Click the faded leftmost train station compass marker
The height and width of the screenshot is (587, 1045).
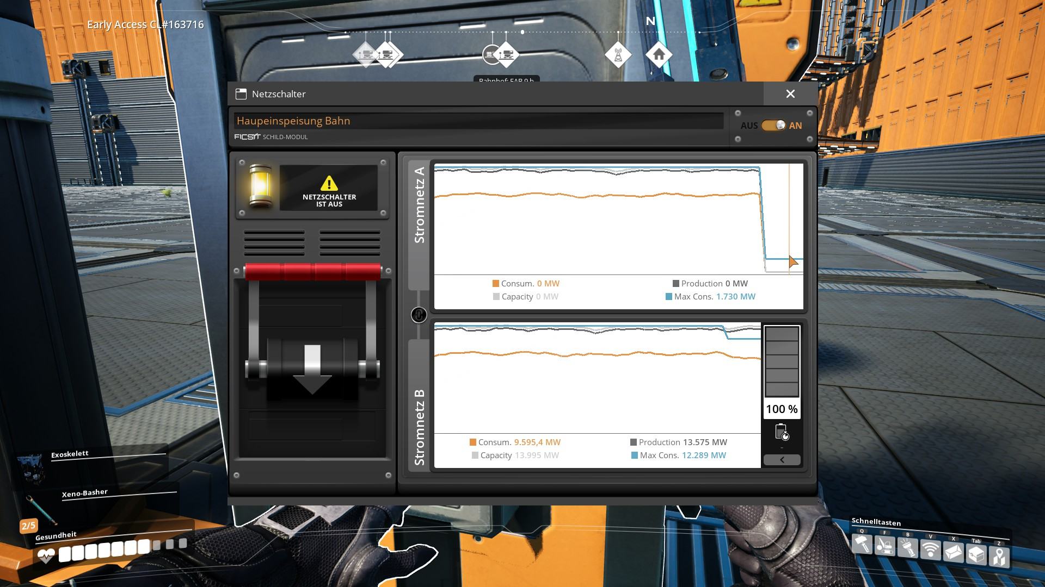(365, 54)
